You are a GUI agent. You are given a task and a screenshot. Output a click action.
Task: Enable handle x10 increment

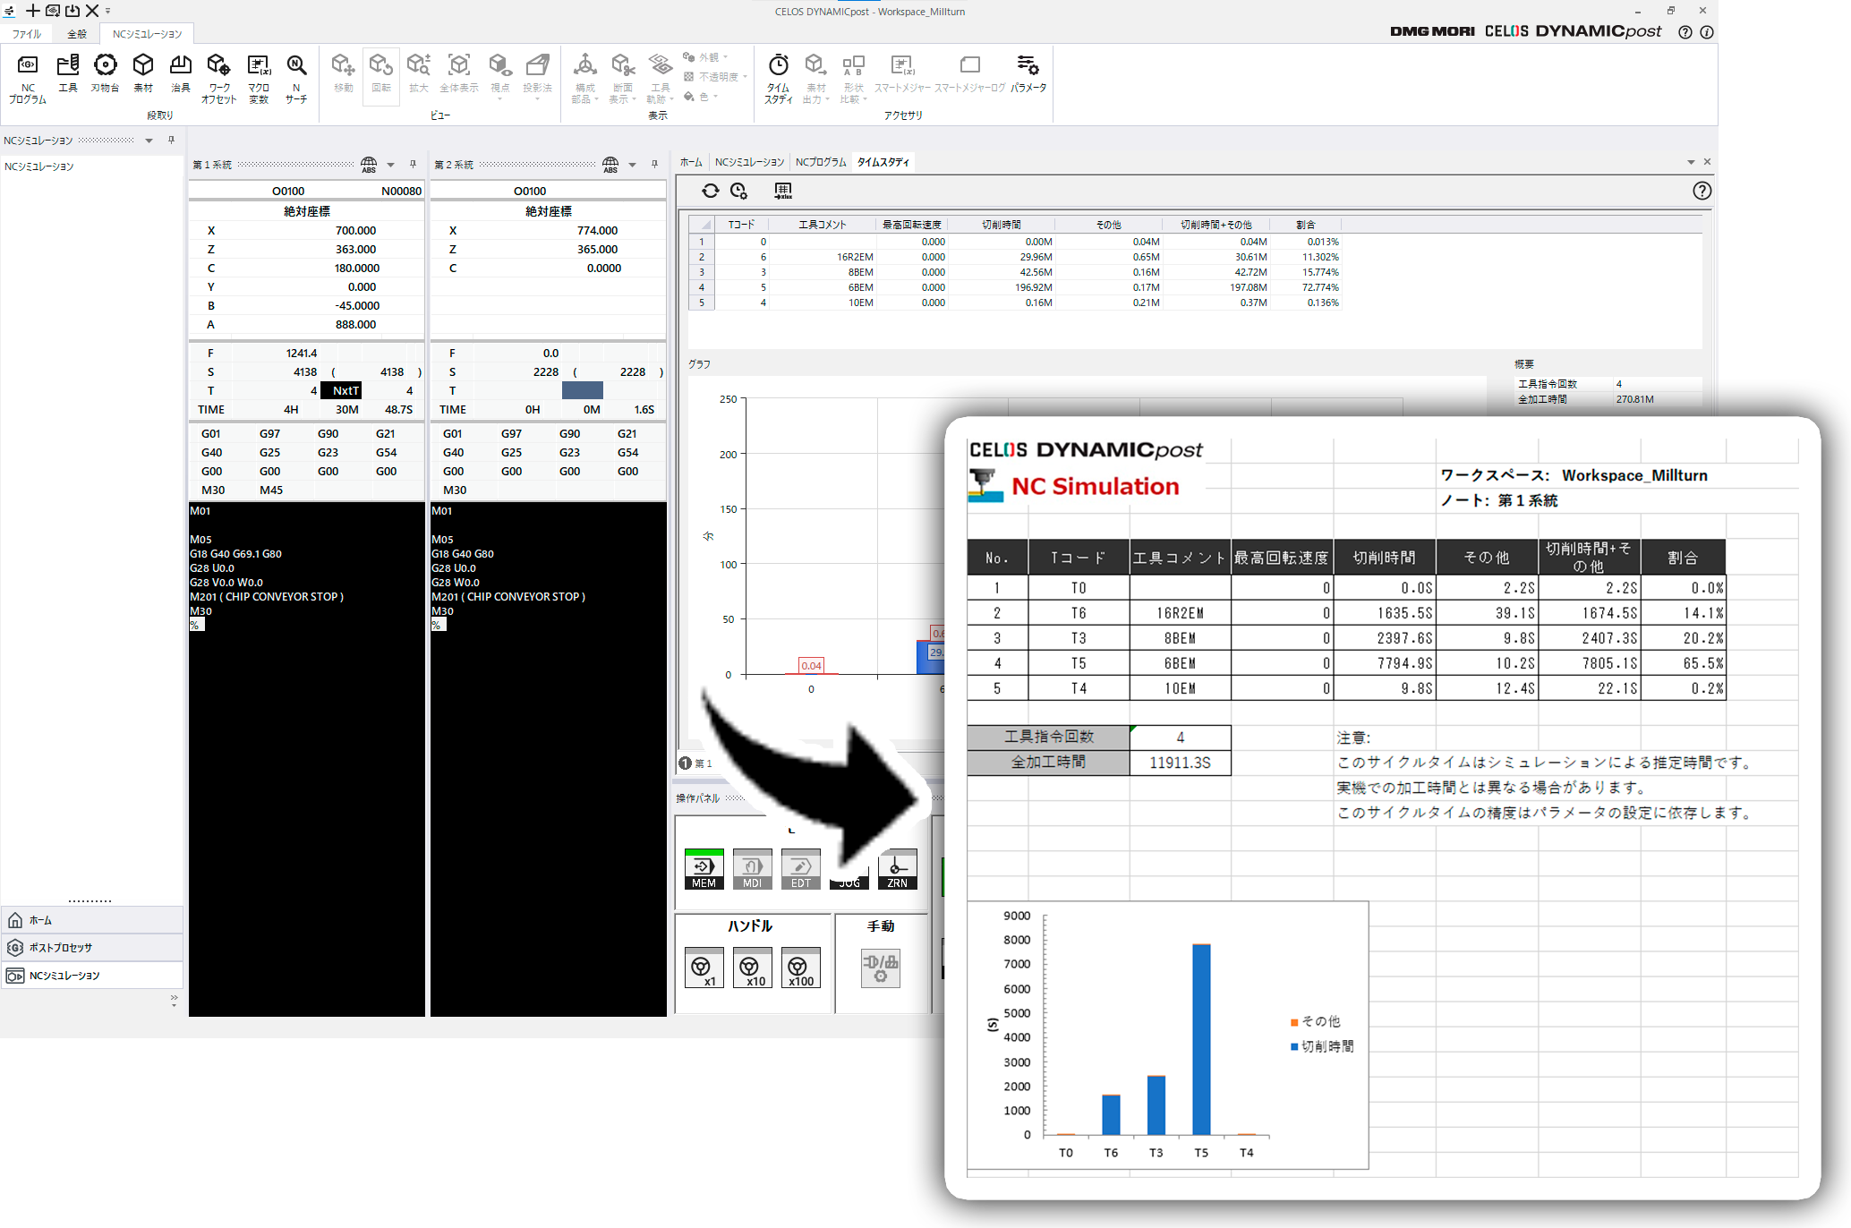pos(752,968)
